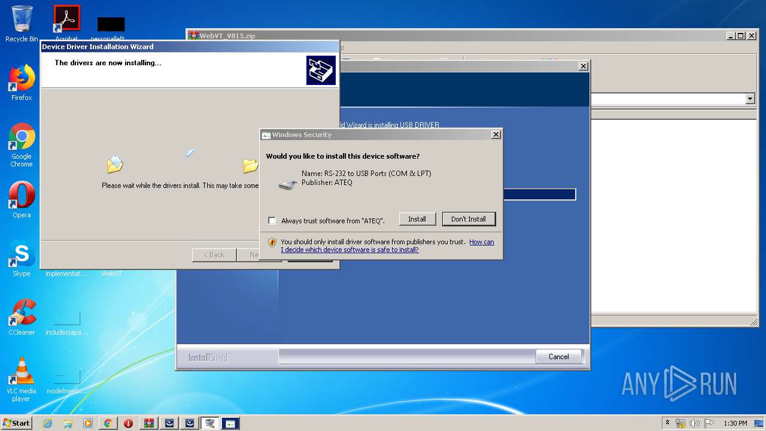Viewport: 766px width, 431px height.
Task: Click the WinRAR window resize grip
Action: click(754, 322)
